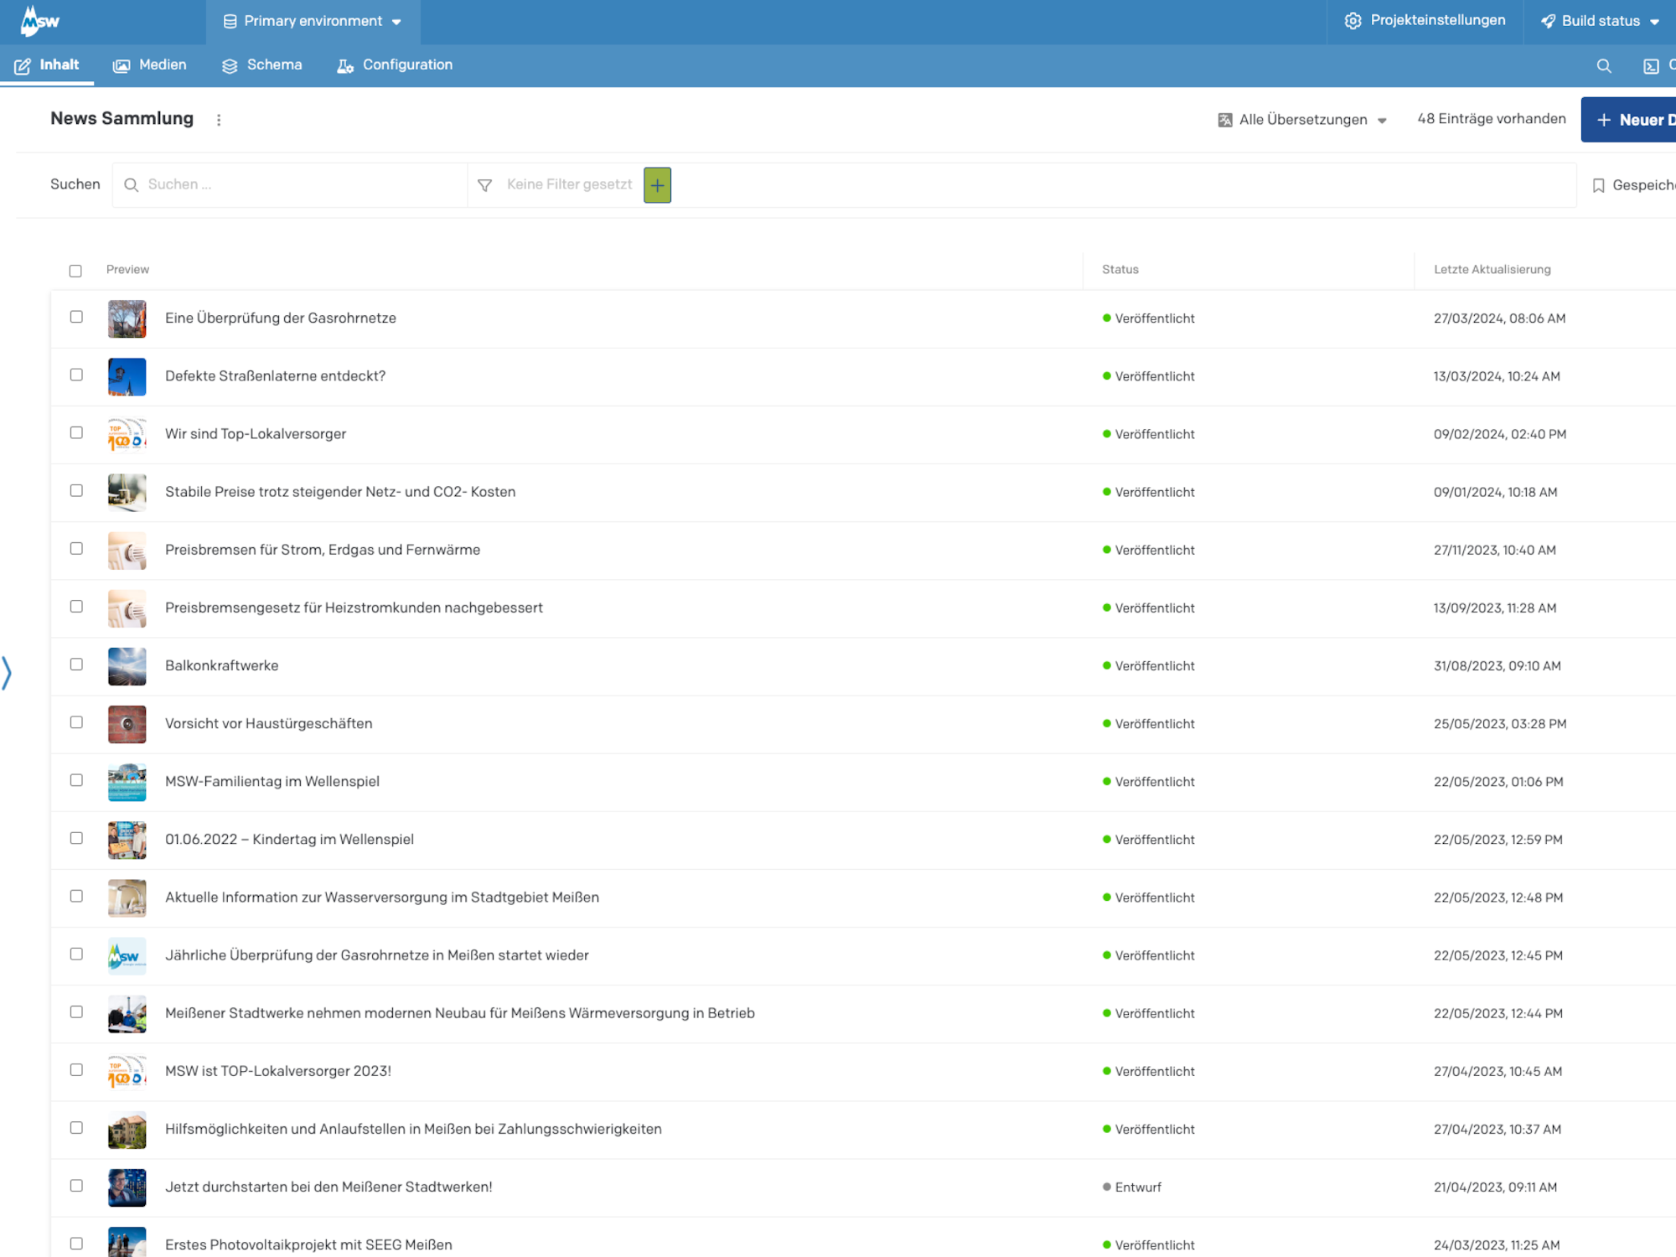Open the search magnifier in the top bar
The image size is (1676, 1257).
(x=1604, y=65)
